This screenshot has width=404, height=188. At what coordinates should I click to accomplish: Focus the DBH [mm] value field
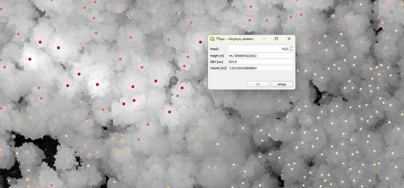(260, 62)
